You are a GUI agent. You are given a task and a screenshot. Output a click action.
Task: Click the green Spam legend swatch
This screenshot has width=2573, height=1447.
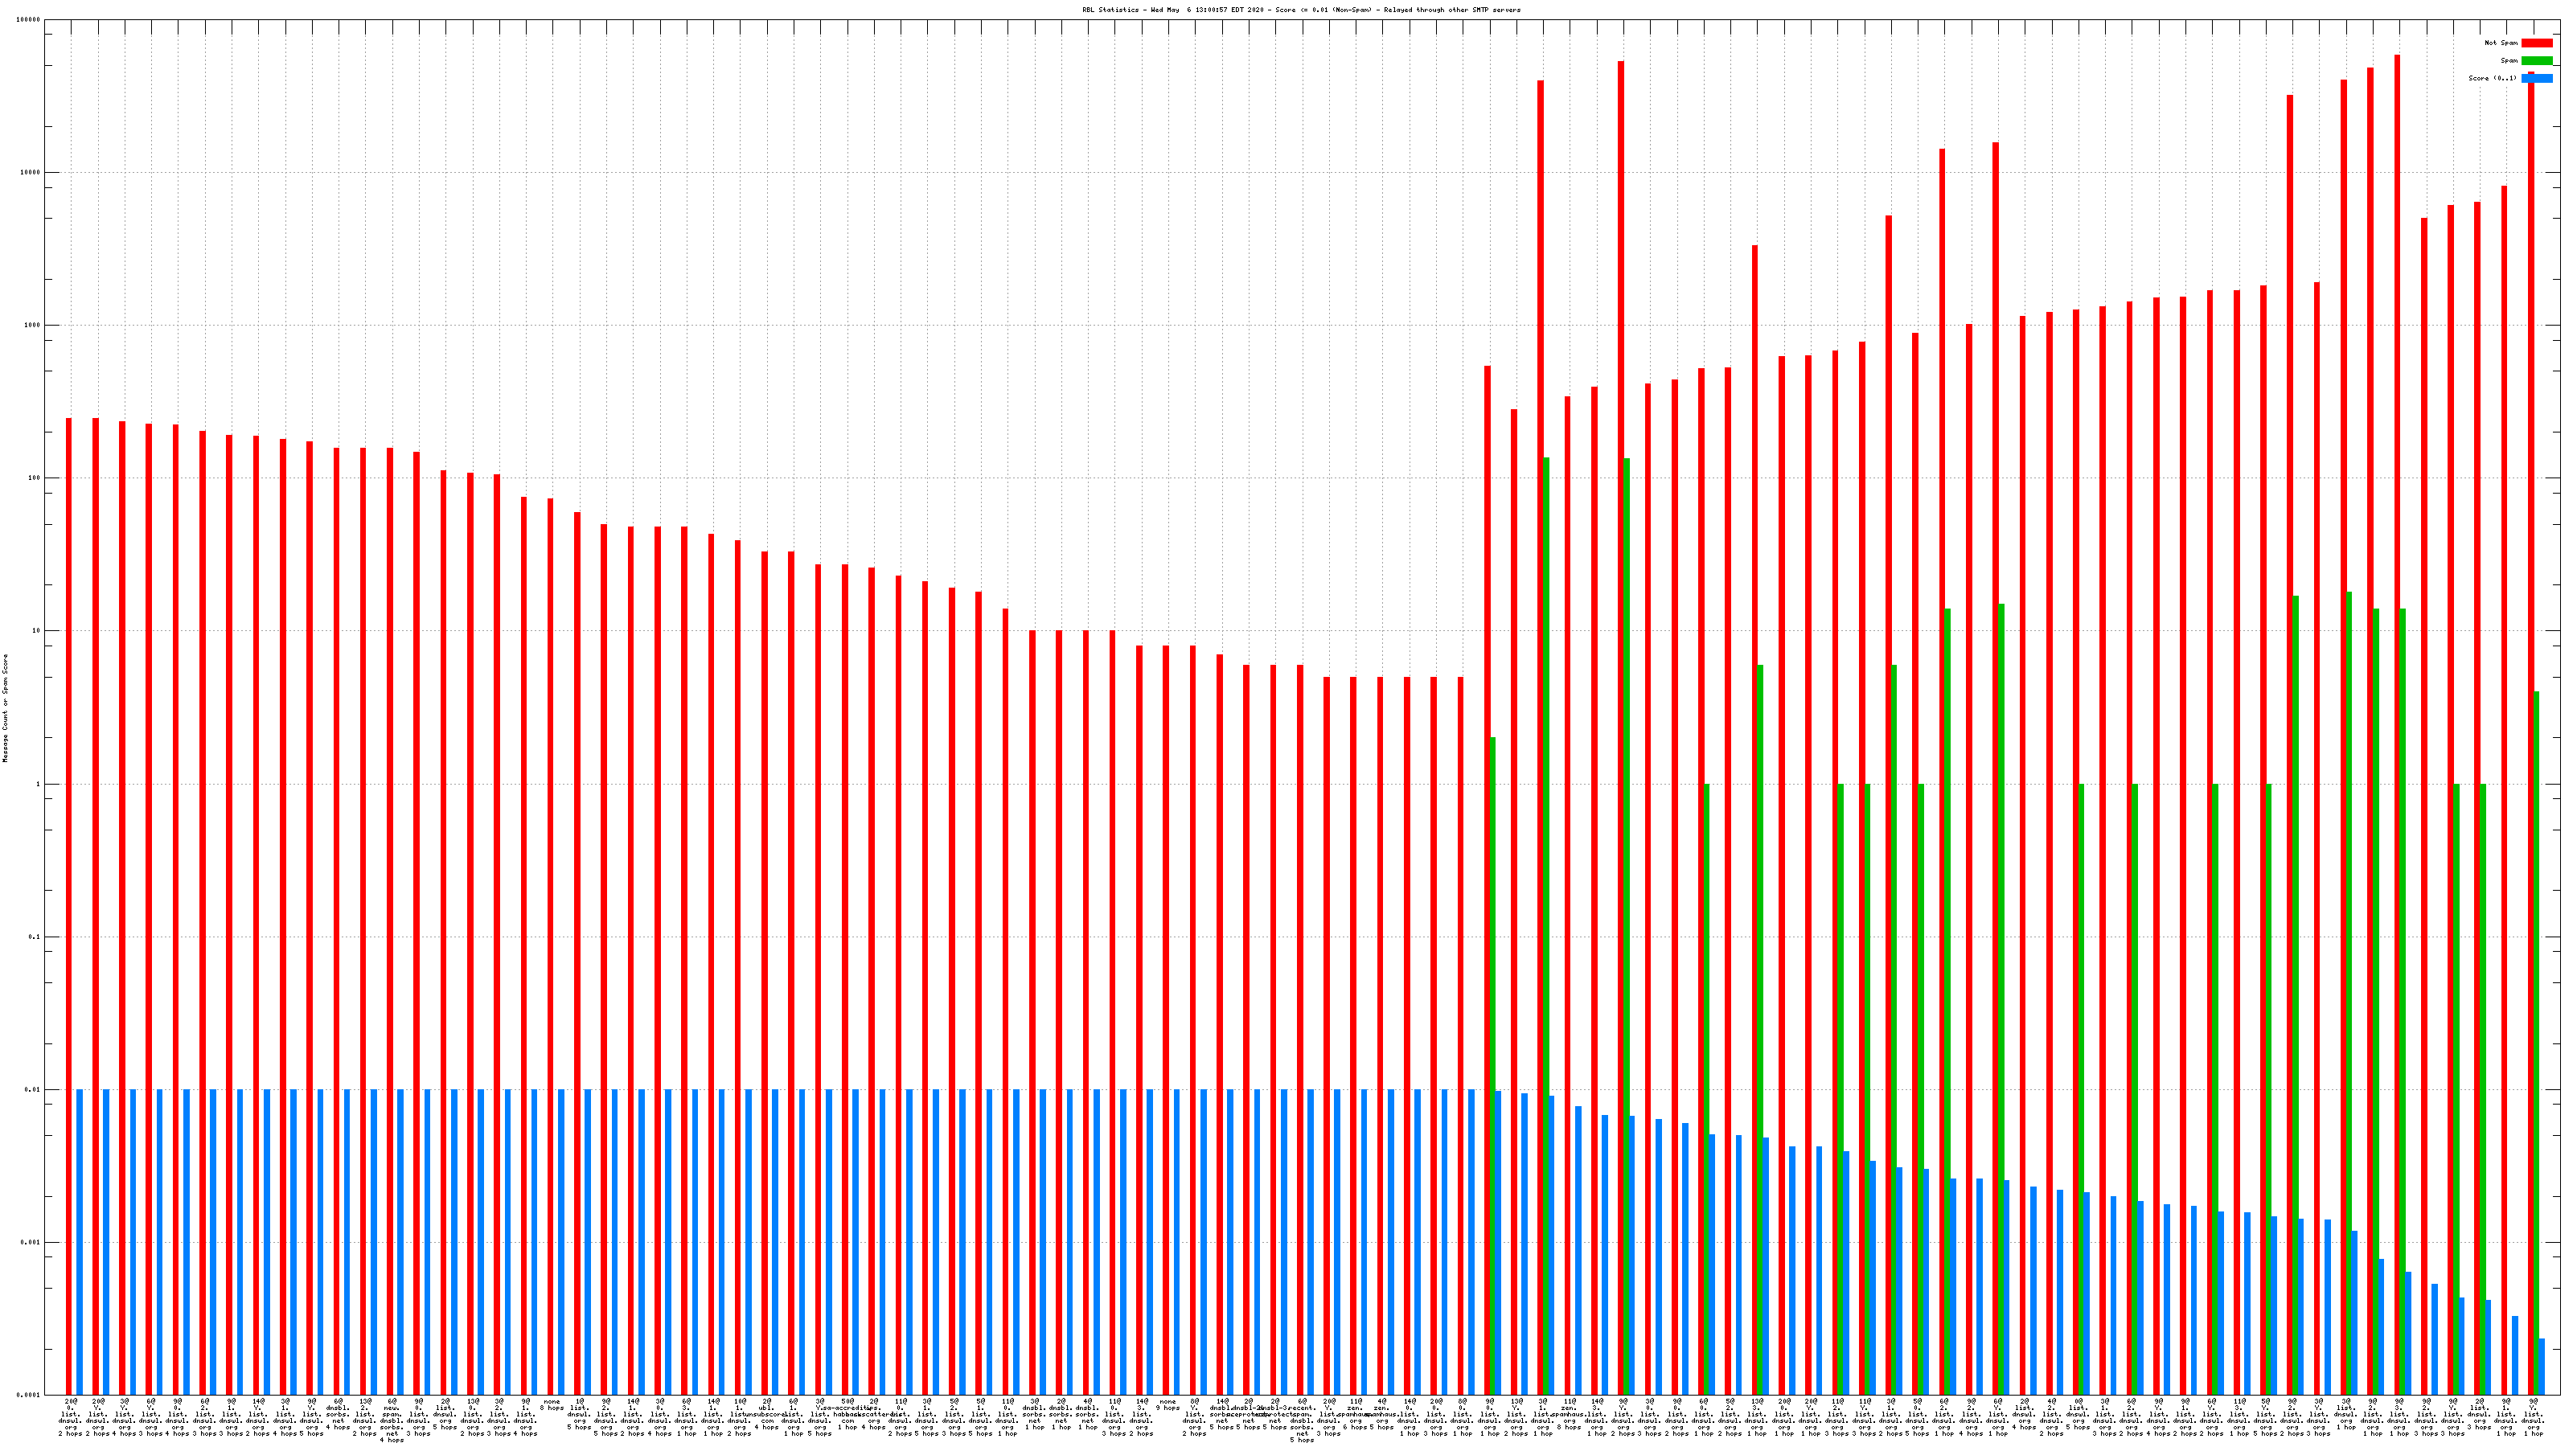pos(2536,61)
